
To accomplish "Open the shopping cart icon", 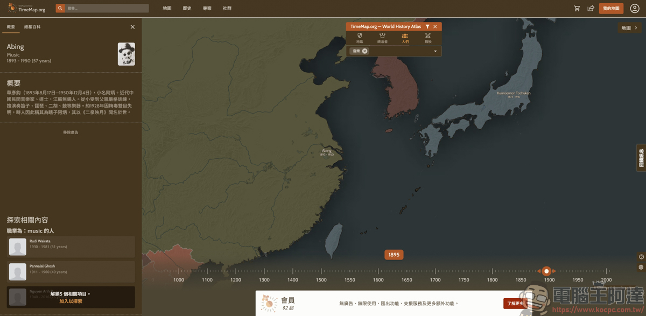I will (x=577, y=9).
